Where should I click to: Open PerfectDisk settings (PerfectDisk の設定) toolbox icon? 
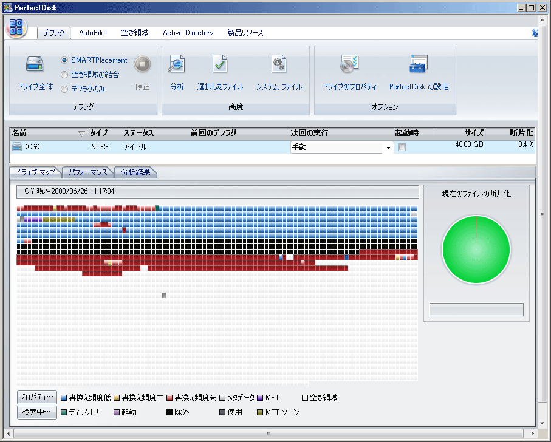(x=419, y=64)
